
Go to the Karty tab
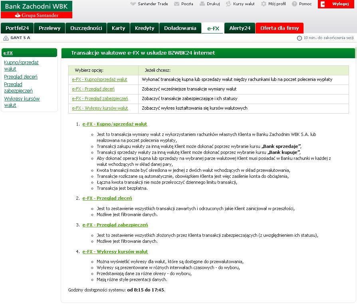point(118,28)
